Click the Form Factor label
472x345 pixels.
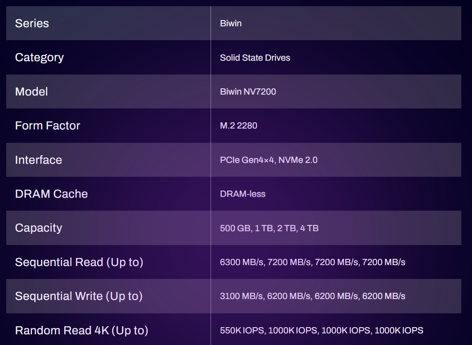(47, 126)
